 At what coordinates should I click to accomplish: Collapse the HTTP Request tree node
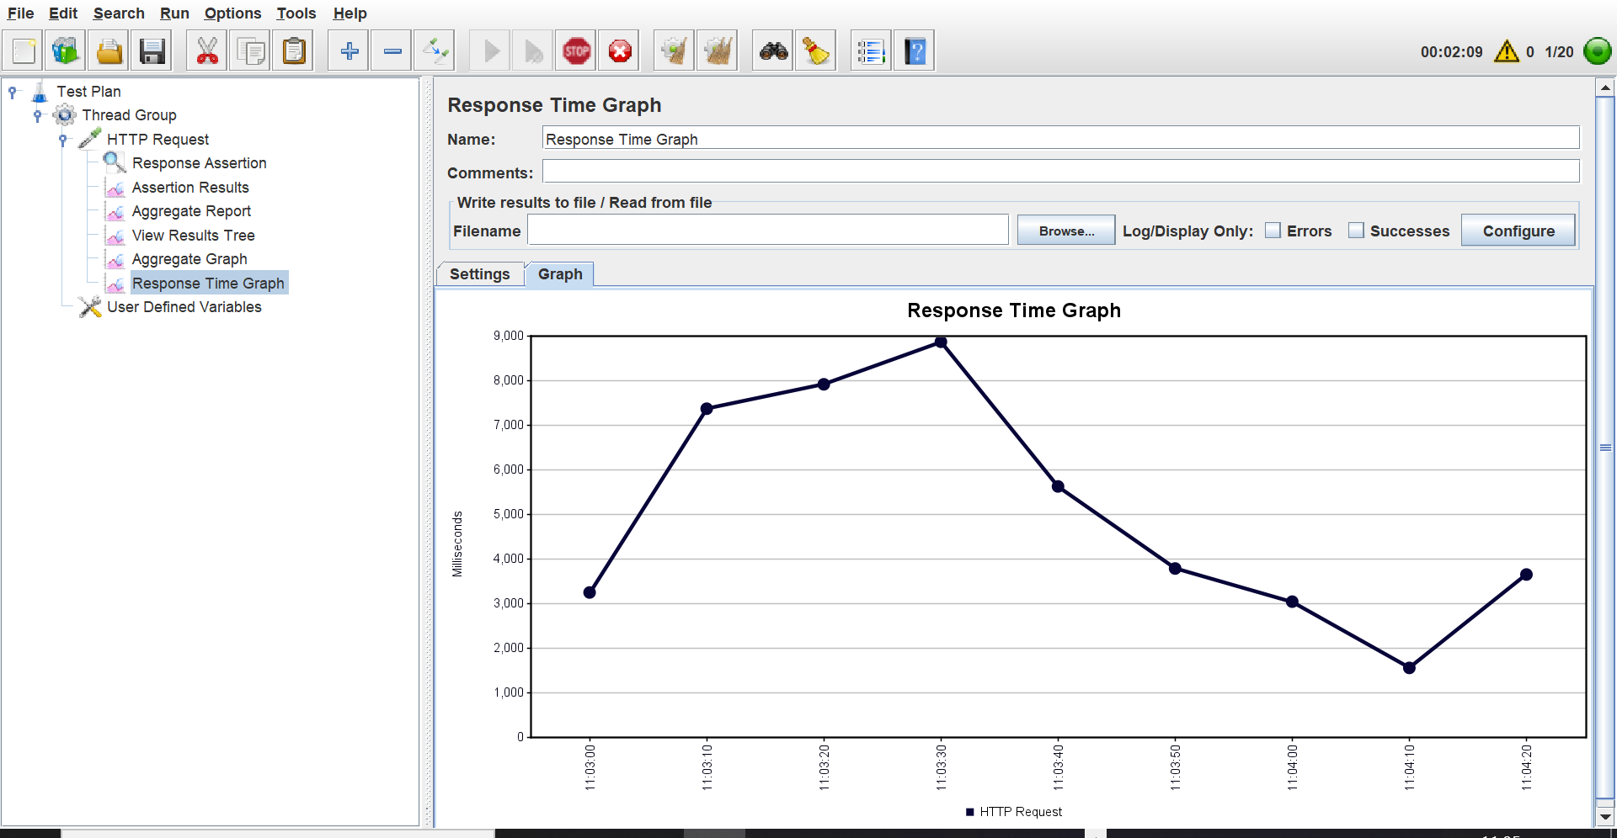pyautogui.click(x=62, y=140)
